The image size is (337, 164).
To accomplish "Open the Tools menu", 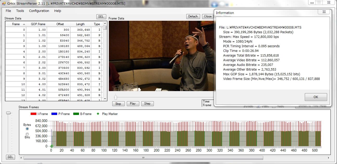I will coord(20,11).
